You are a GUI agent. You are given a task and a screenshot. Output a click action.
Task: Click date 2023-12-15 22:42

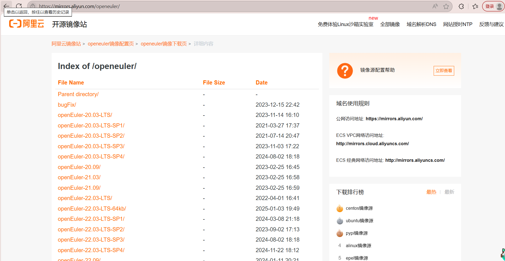point(278,105)
